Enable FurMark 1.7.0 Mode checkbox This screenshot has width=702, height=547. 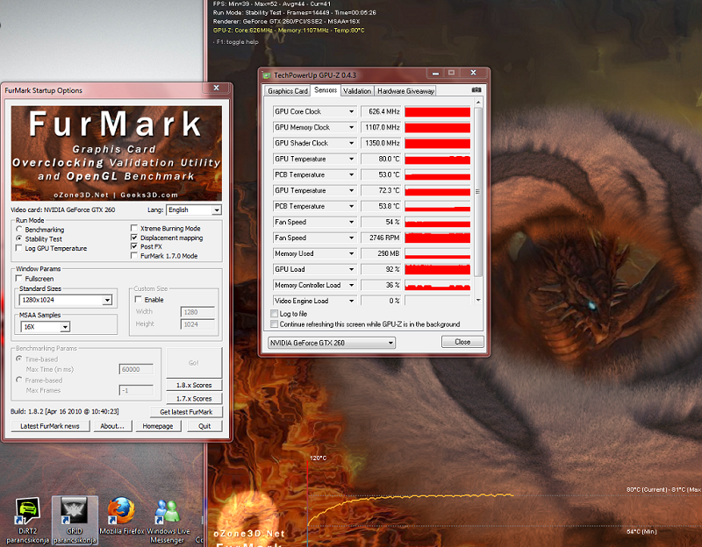pos(134,255)
